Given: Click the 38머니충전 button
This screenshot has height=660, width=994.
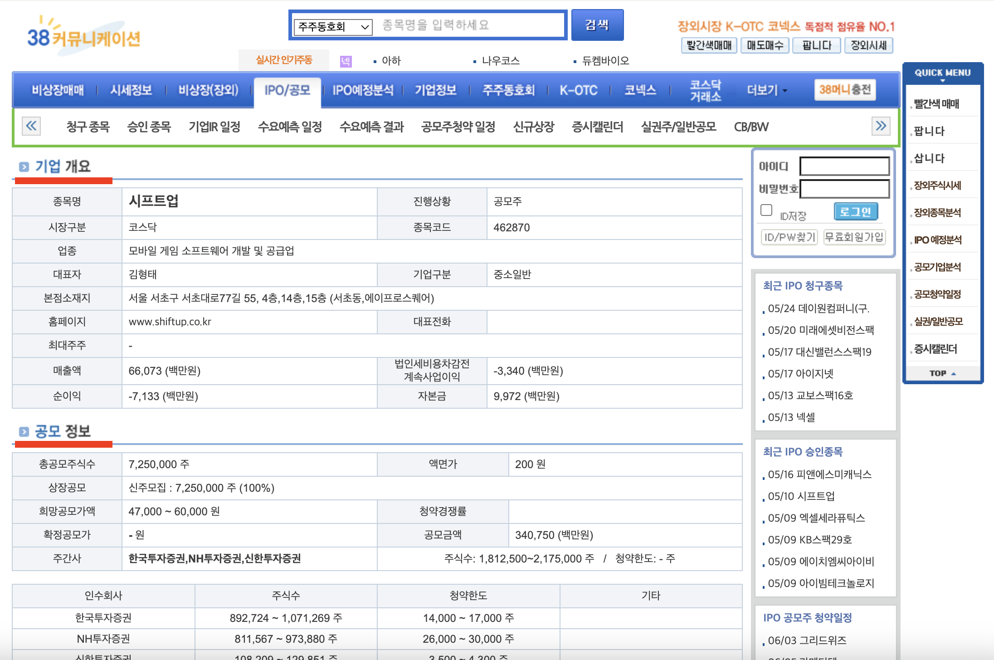Looking at the screenshot, I should [845, 89].
